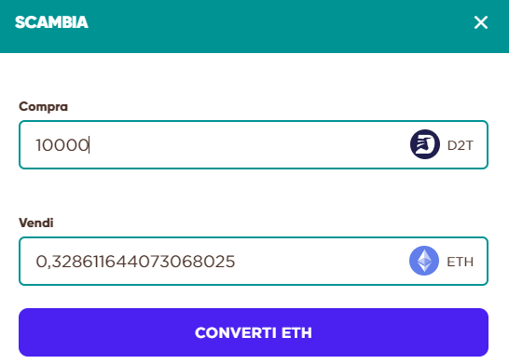Click empty space inside Vendi box before ETH
This screenshot has height=364, width=509.
322,261
